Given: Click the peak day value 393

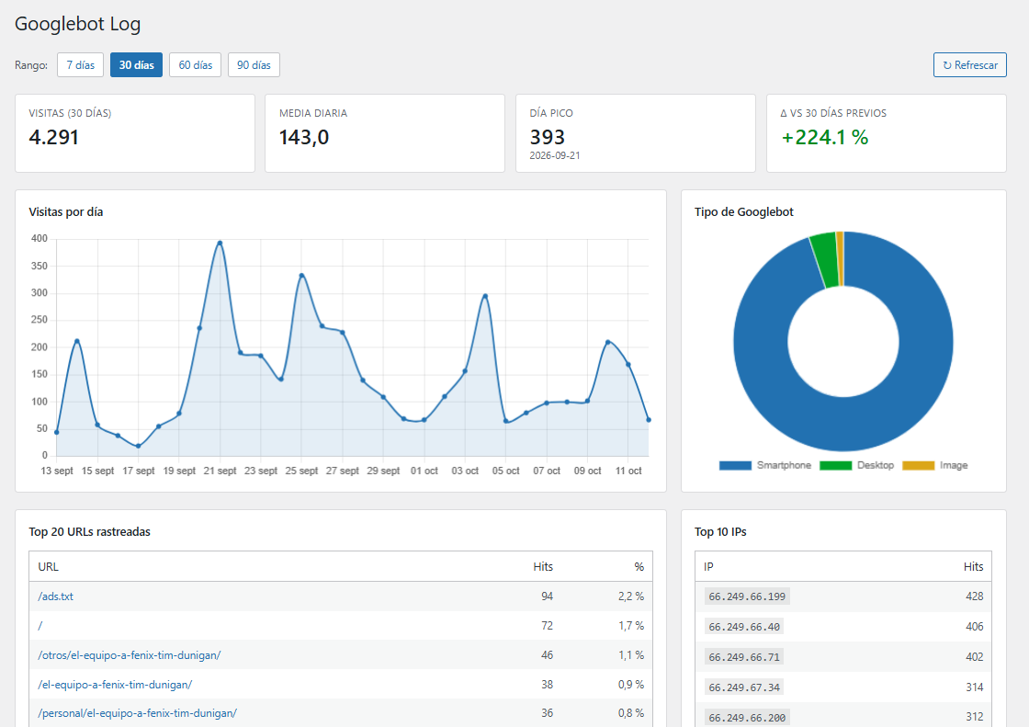Looking at the screenshot, I should click(x=548, y=137).
